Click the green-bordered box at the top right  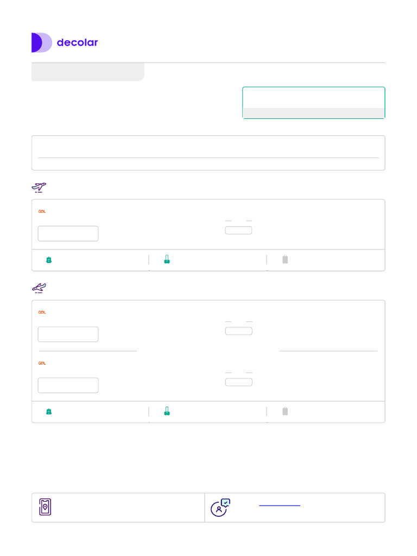pyautogui.click(x=313, y=102)
